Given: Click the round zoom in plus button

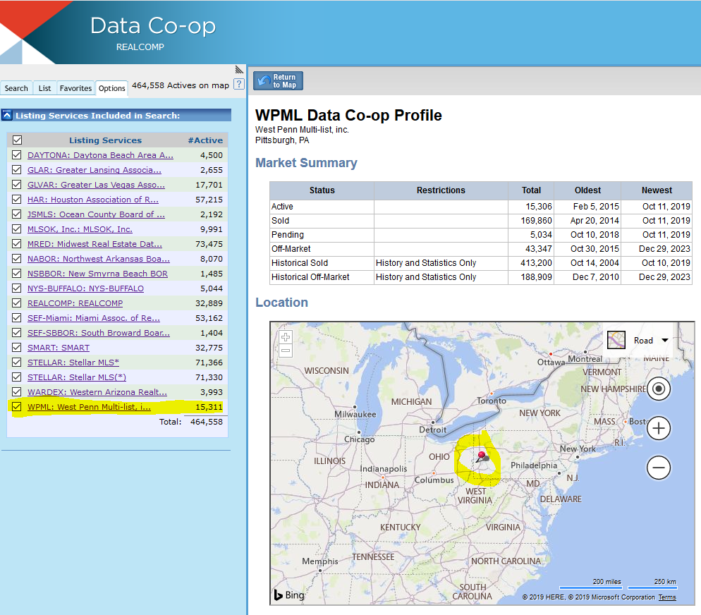Looking at the screenshot, I should (659, 429).
